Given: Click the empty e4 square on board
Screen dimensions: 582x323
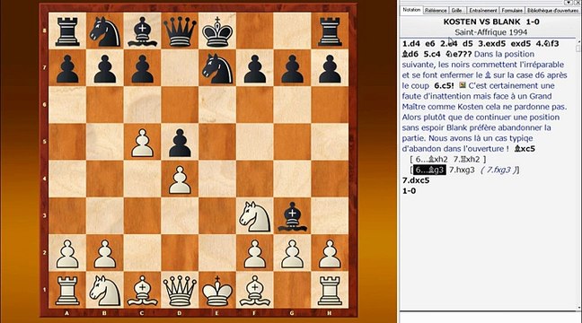Looking at the screenshot, I should (217, 179).
